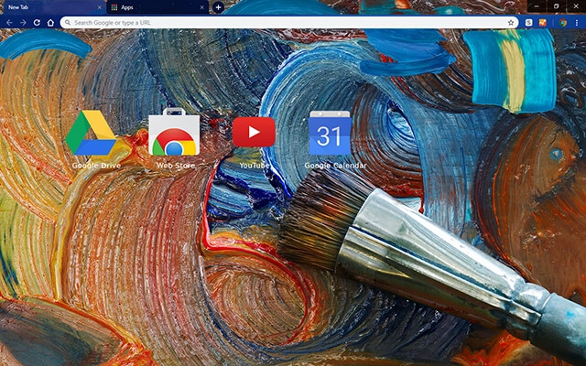Viewport: 586px width, 366px height.
Task: Open the orange analytics extension icon
Action: (543, 23)
